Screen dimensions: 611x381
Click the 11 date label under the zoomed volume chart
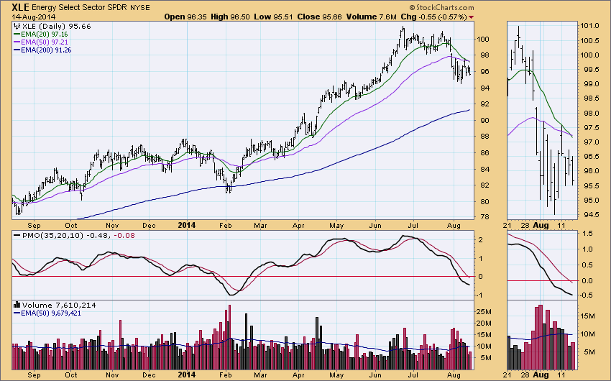561,375
